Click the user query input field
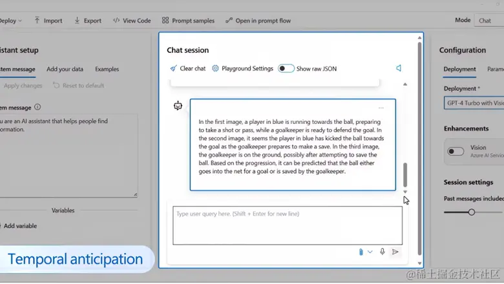 click(x=288, y=225)
